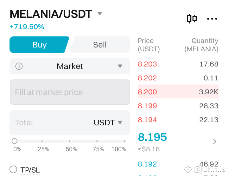This screenshot has width=228, height=176.
Task: Switch to the Sell tab
Action: (x=100, y=45)
